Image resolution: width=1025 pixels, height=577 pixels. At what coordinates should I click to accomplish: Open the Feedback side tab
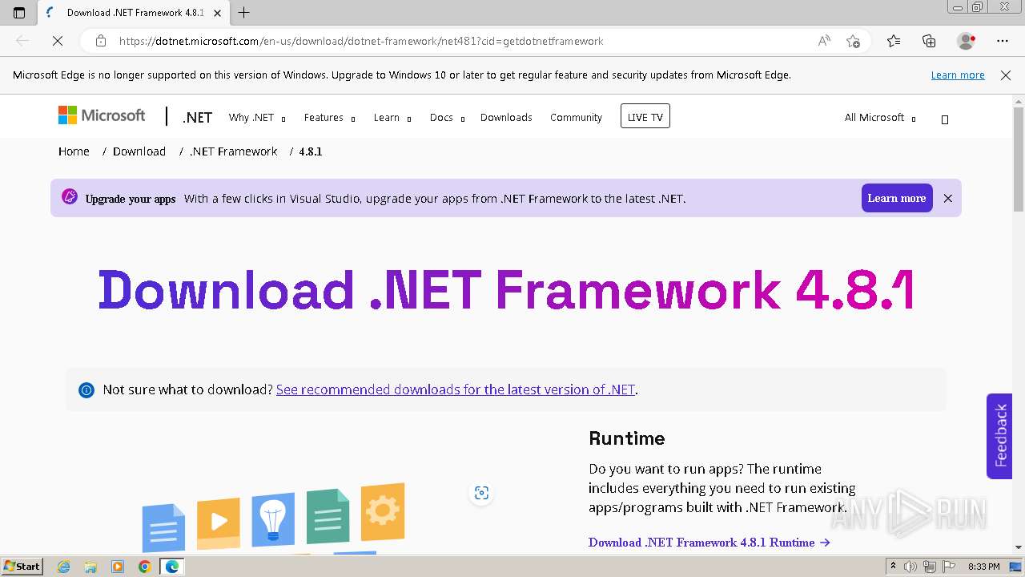[999, 436]
